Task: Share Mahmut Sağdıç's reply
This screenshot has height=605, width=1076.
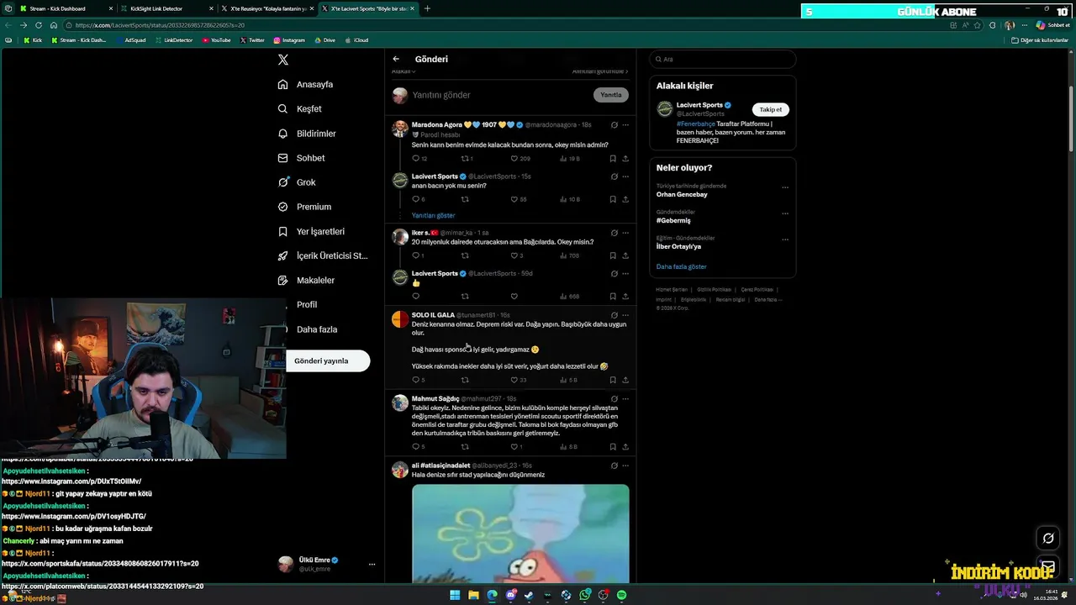Action: [x=625, y=446]
